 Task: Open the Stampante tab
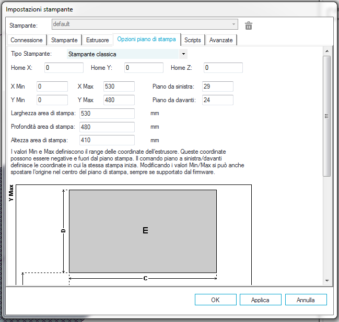click(65, 40)
